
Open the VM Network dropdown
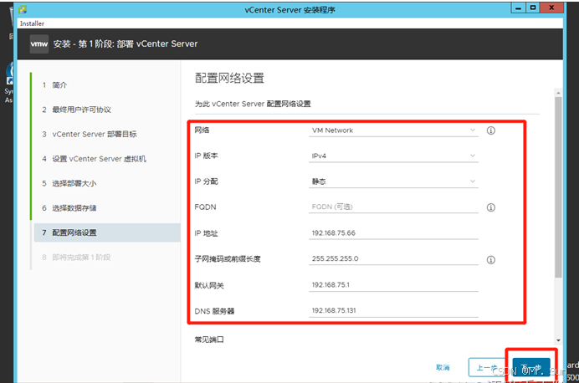point(393,130)
